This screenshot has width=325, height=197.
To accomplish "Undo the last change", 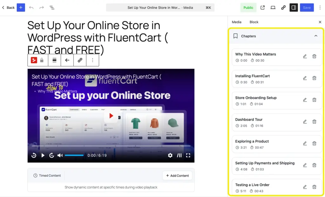I will pos(31,8).
